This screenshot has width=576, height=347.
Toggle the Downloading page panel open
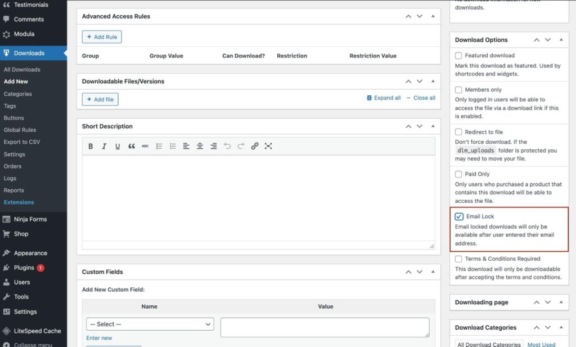click(560, 302)
